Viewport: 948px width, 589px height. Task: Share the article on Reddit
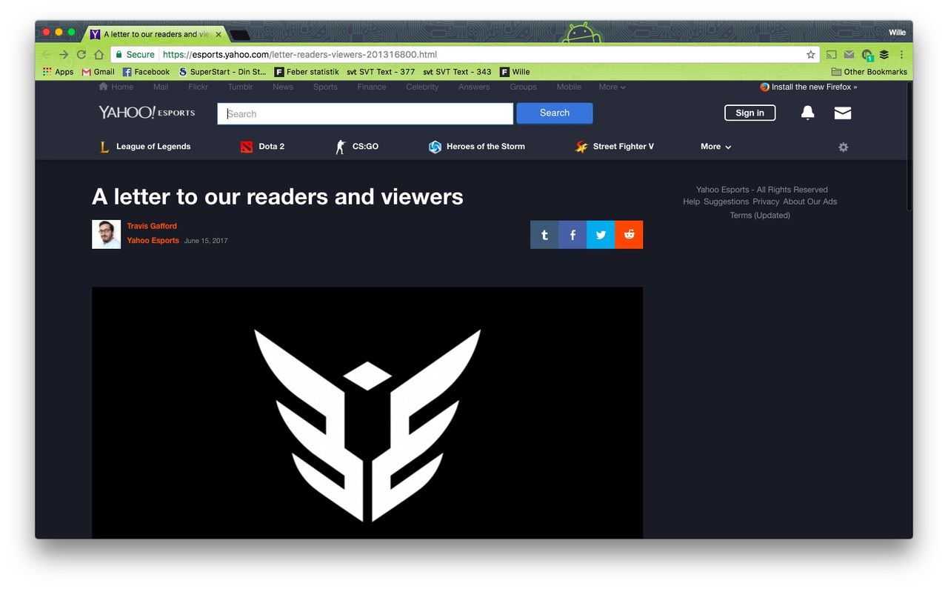pyautogui.click(x=629, y=235)
